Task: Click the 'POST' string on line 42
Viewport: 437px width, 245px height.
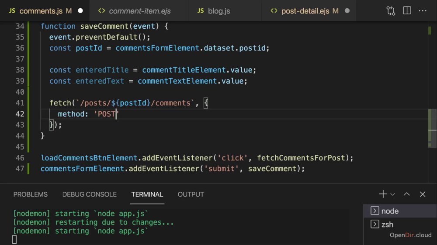Action: pos(107,114)
